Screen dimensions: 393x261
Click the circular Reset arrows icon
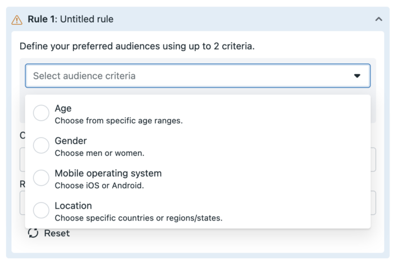pyautogui.click(x=33, y=233)
